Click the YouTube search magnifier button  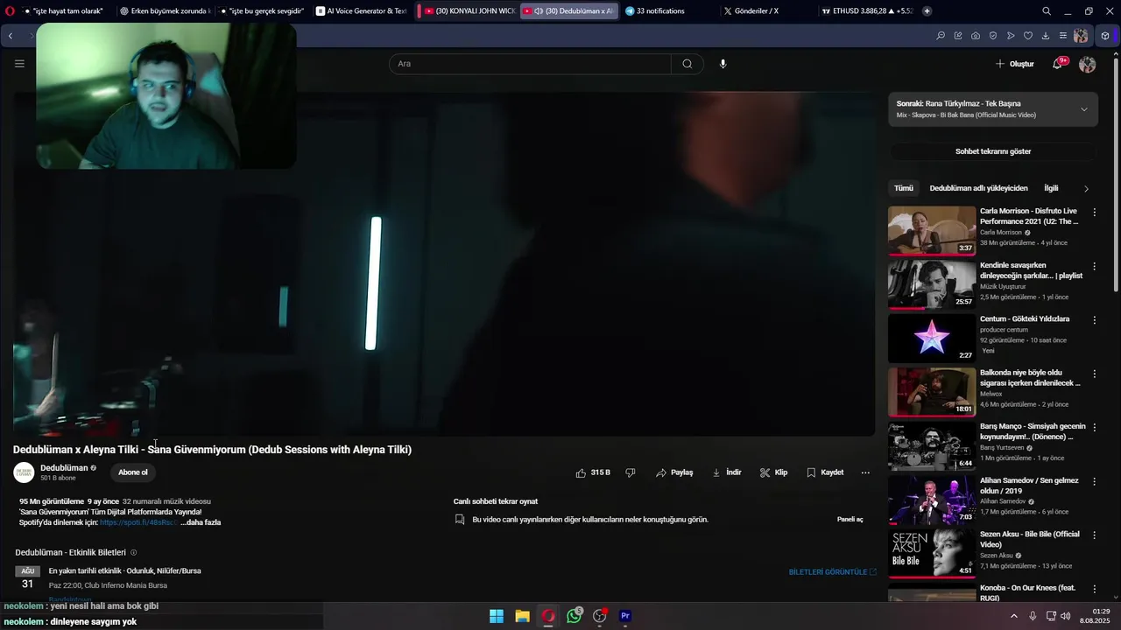687,64
